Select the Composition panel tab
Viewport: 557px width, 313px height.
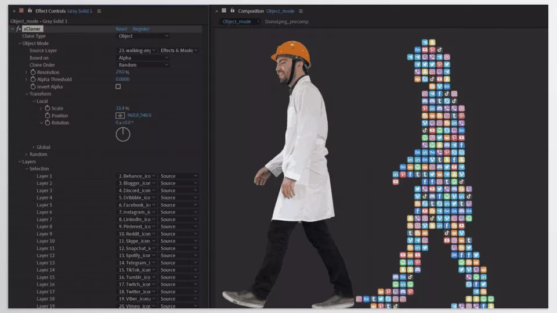click(251, 11)
